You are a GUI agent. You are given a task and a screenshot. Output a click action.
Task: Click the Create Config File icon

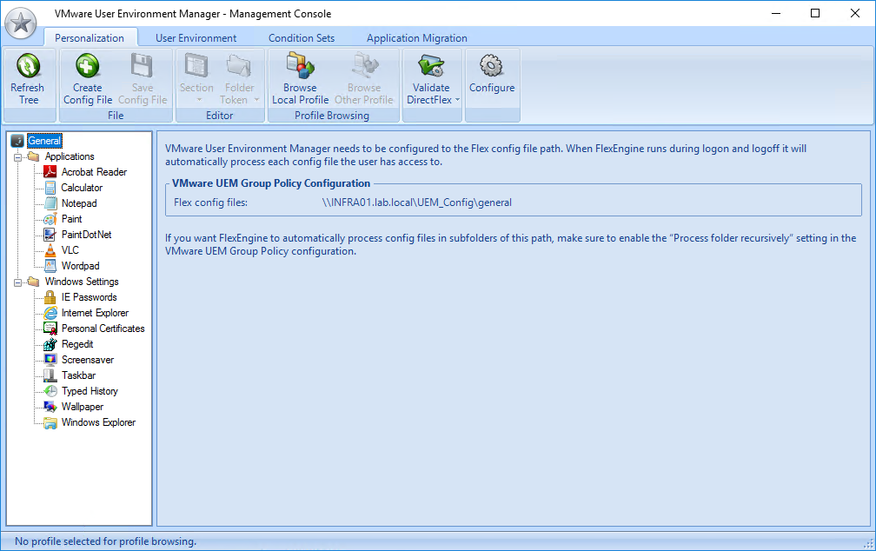pyautogui.click(x=87, y=67)
